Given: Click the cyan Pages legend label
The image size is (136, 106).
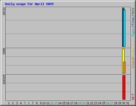Looking at the screenshot, I should [x=133, y=32].
